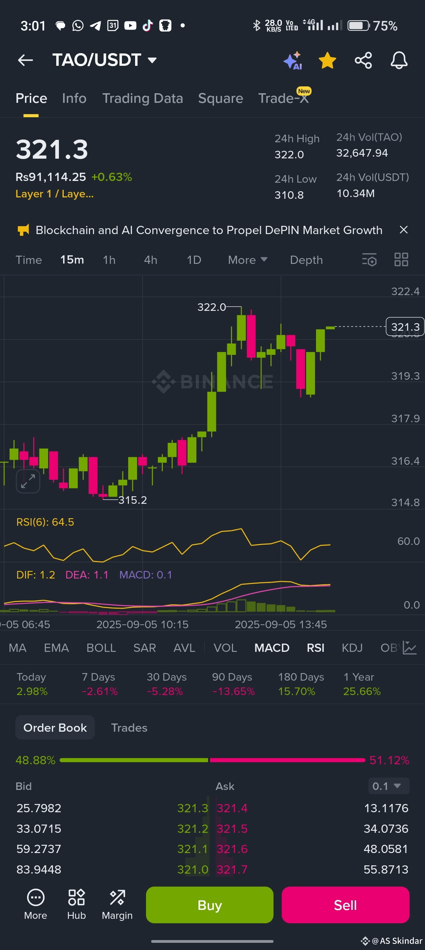
Task: Open the indicator settings chart icon
Action: pyautogui.click(x=409, y=648)
